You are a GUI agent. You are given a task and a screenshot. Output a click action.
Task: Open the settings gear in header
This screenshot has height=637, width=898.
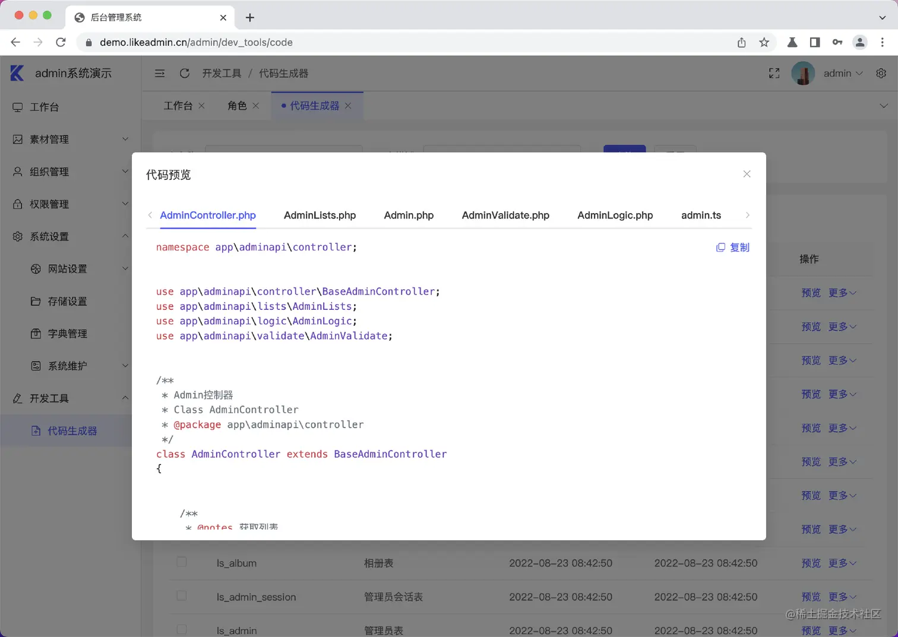point(881,73)
